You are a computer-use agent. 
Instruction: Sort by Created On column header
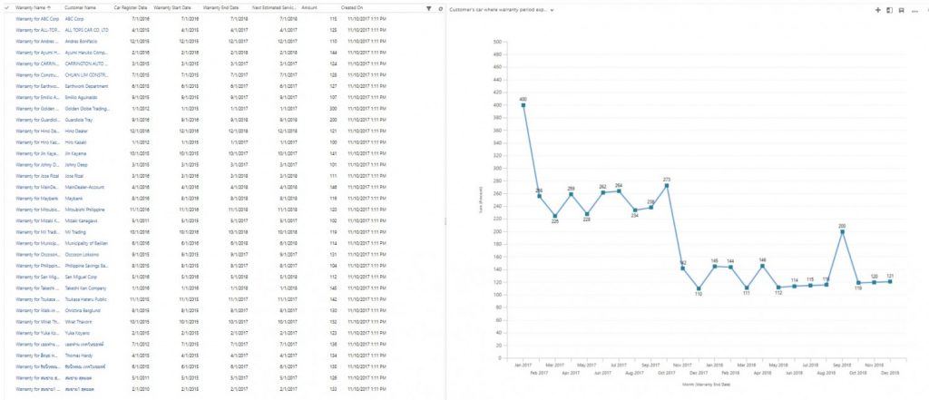click(x=355, y=7)
